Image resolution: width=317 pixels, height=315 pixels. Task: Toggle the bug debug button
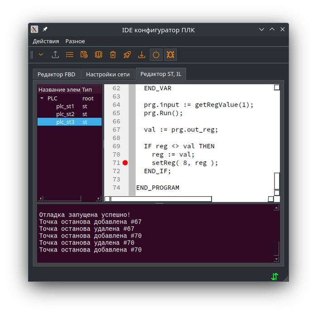(x=170, y=55)
